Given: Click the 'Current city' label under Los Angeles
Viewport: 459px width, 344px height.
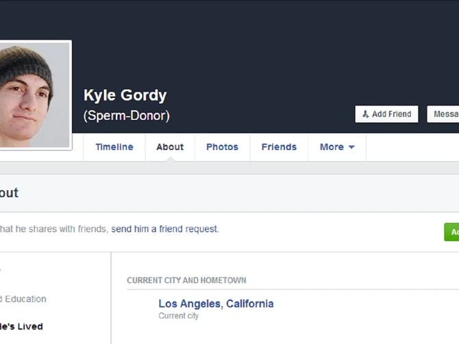Looking at the screenshot, I should point(178,316).
